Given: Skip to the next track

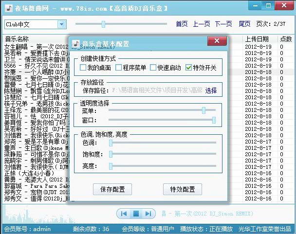Looking at the screenshot, I should 148,214.
